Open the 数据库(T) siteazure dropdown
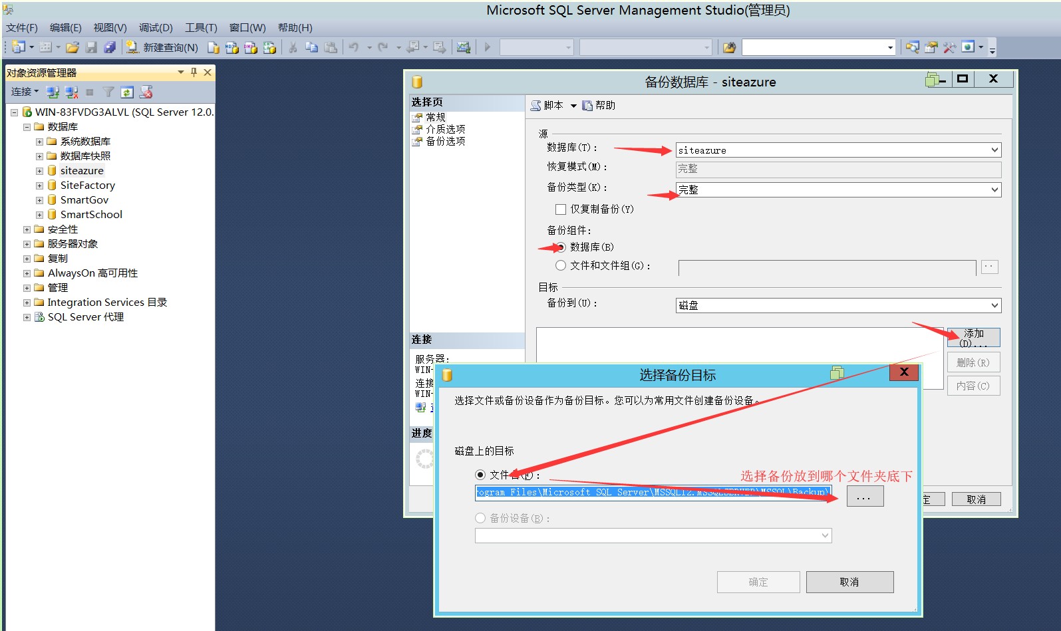1061x631 pixels. coord(994,150)
